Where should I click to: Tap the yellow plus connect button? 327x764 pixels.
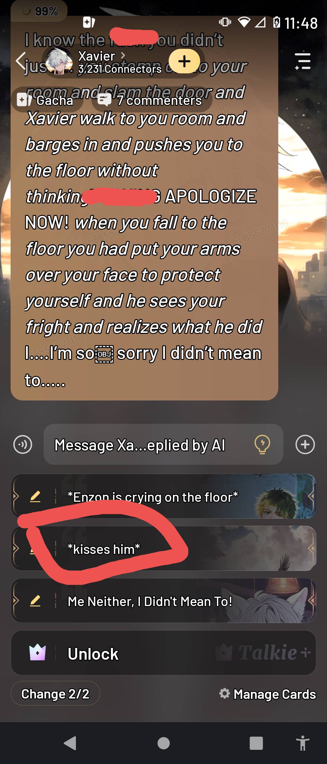184,61
